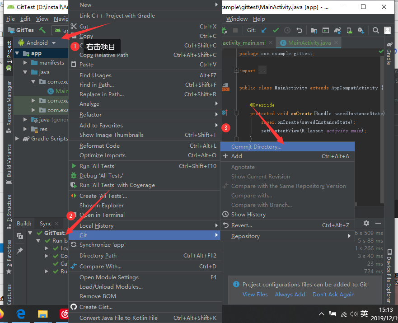Expand the manifests folder
The height and width of the screenshot is (323, 398).
pos(25,63)
